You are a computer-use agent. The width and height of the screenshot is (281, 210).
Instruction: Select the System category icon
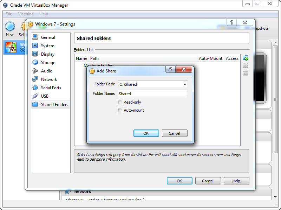pos(35,46)
